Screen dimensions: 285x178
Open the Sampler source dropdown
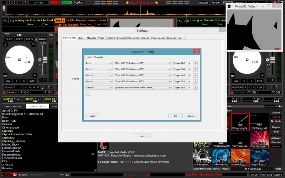(99, 88)
